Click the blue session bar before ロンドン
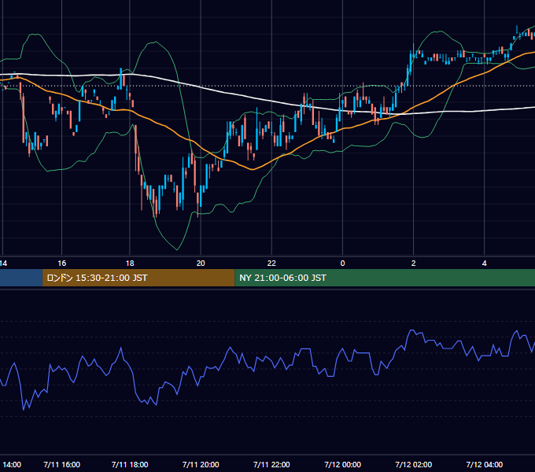 21,278
